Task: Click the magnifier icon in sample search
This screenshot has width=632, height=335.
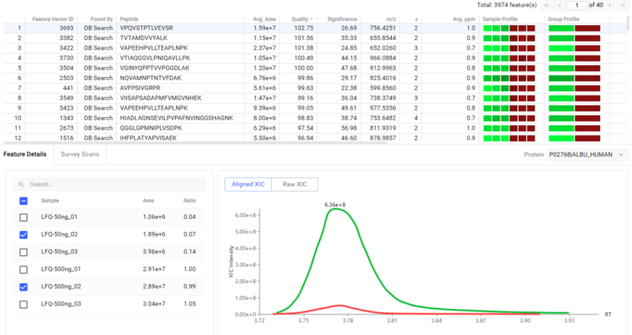Action: pos(22,184)
